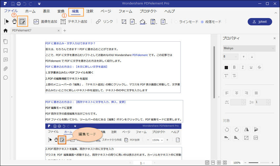Open comments side panel
This screenshot has height=166, width=280.
(x=6, y=60)
